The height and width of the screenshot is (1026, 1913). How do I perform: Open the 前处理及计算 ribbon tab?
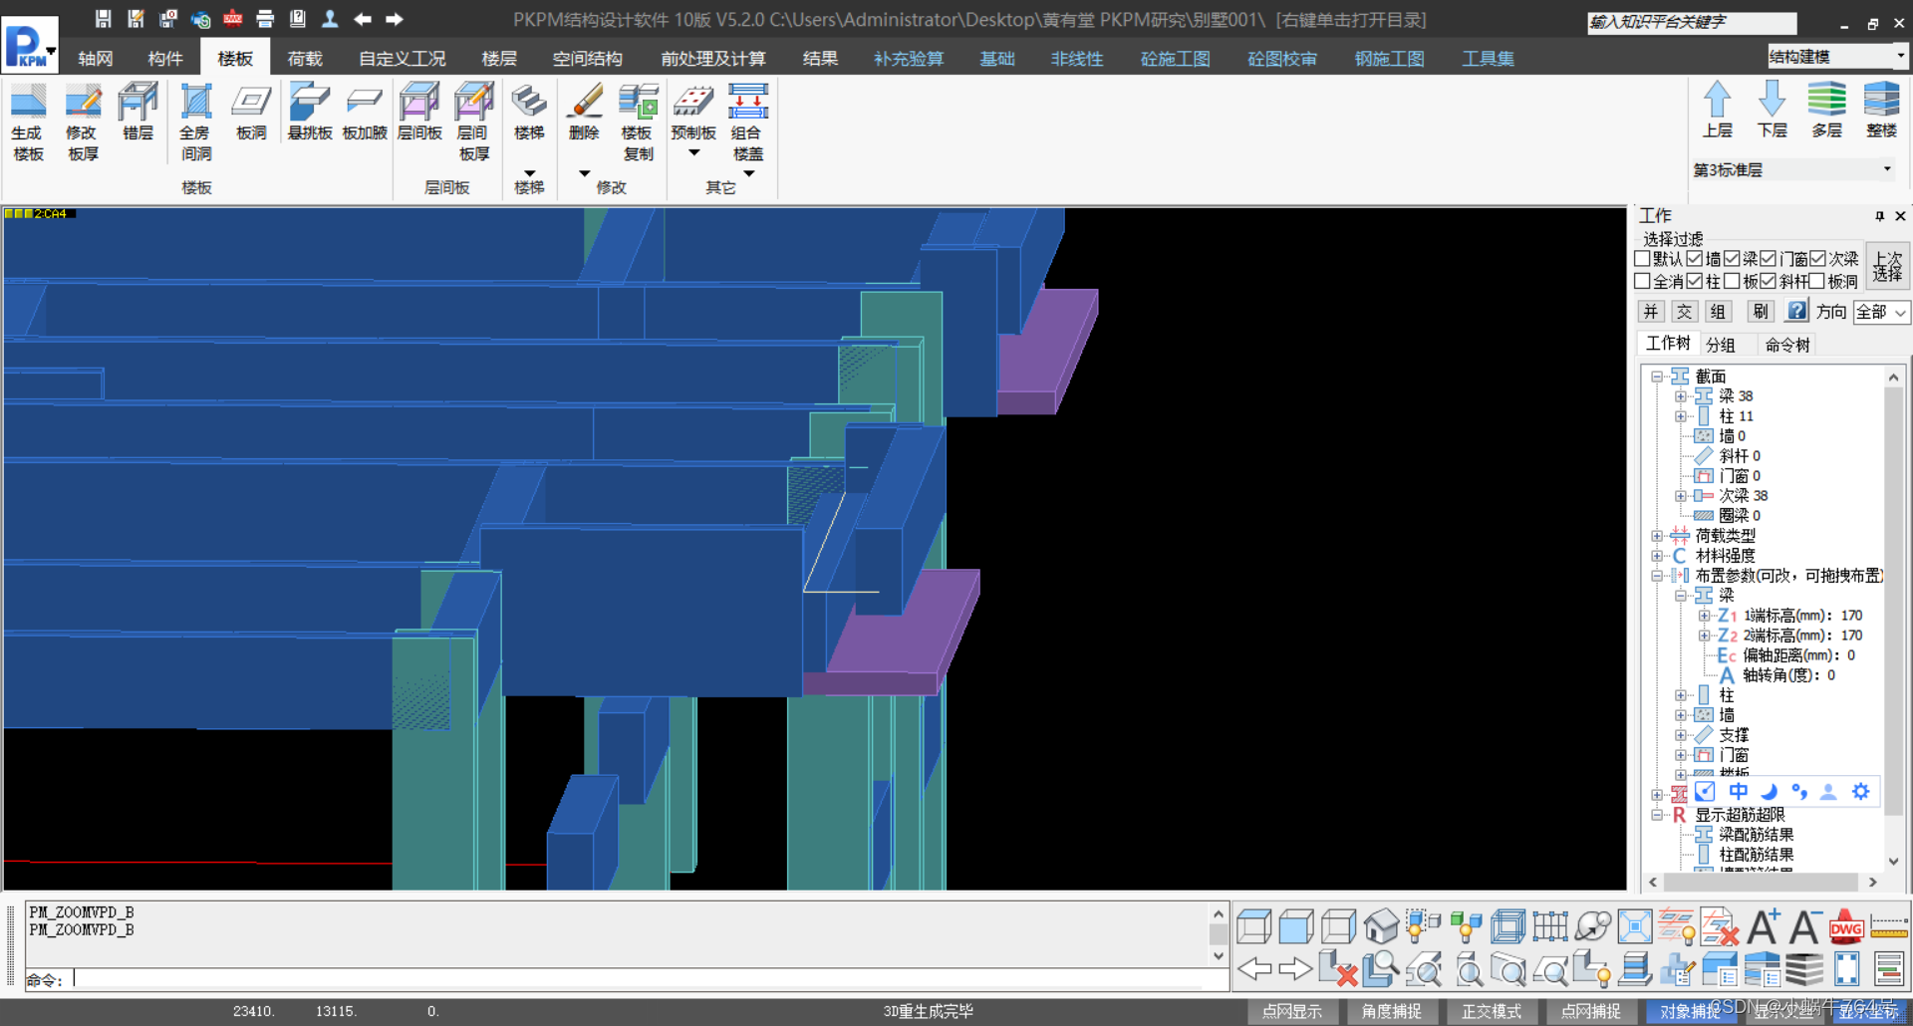pos(713,59)
